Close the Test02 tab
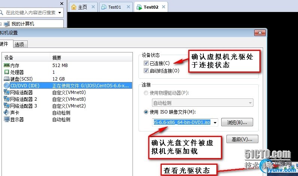This screenshot has width=298, height=176. click(164, 7)
